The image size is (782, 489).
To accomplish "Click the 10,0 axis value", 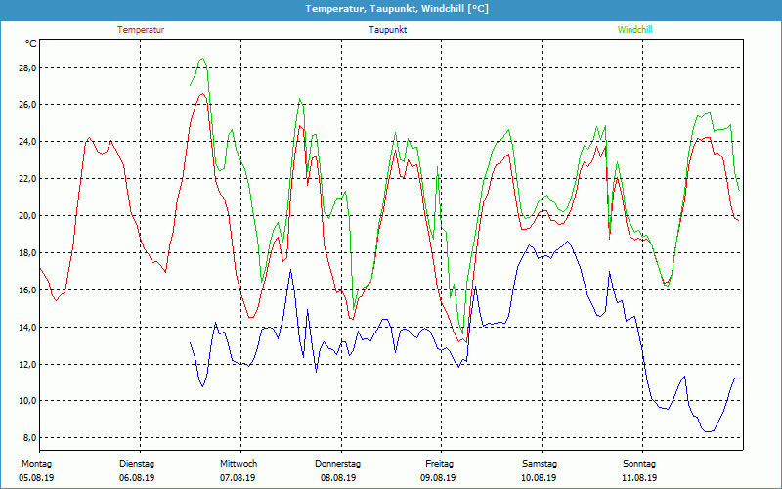I will tap(27, 401).
